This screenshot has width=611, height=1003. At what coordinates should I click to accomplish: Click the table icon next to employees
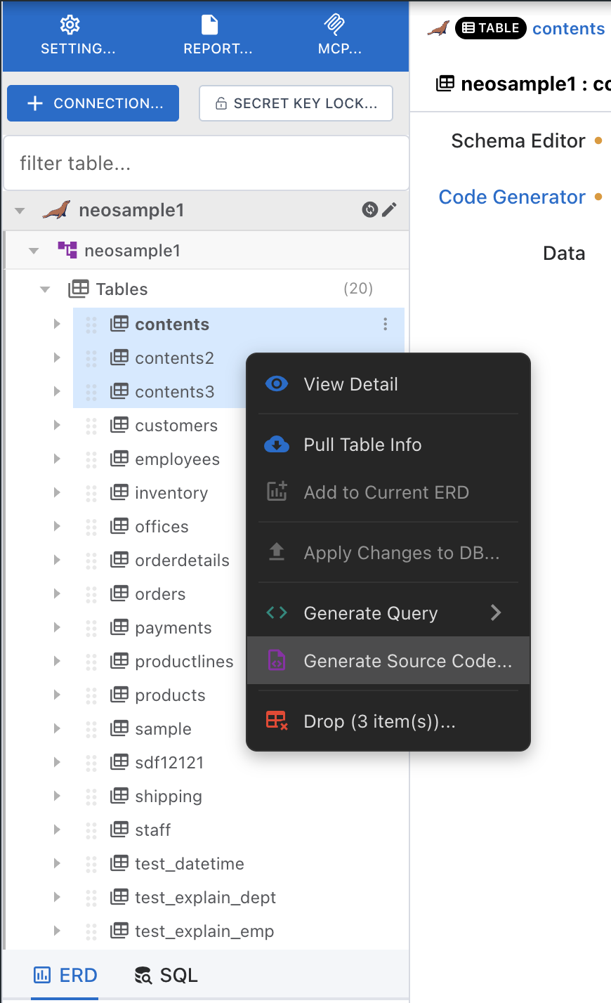coord(119,459)
